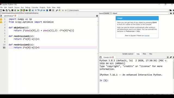Interrupt kernel with gray stop square
The image size is (174, 98).
click(168, 57)
